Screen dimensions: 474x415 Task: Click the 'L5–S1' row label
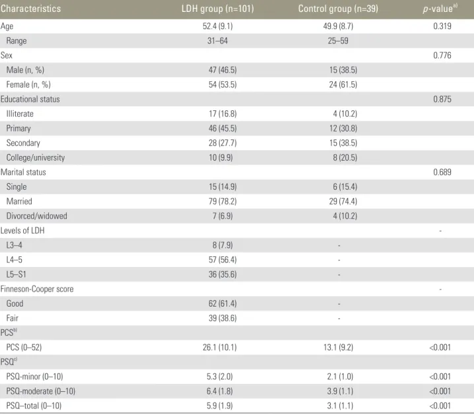16,274
